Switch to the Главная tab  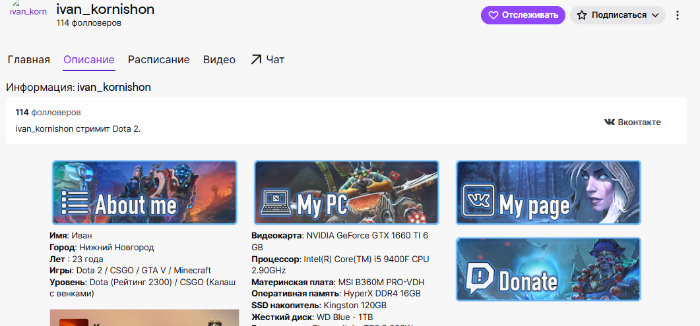(x=28, y=60)
